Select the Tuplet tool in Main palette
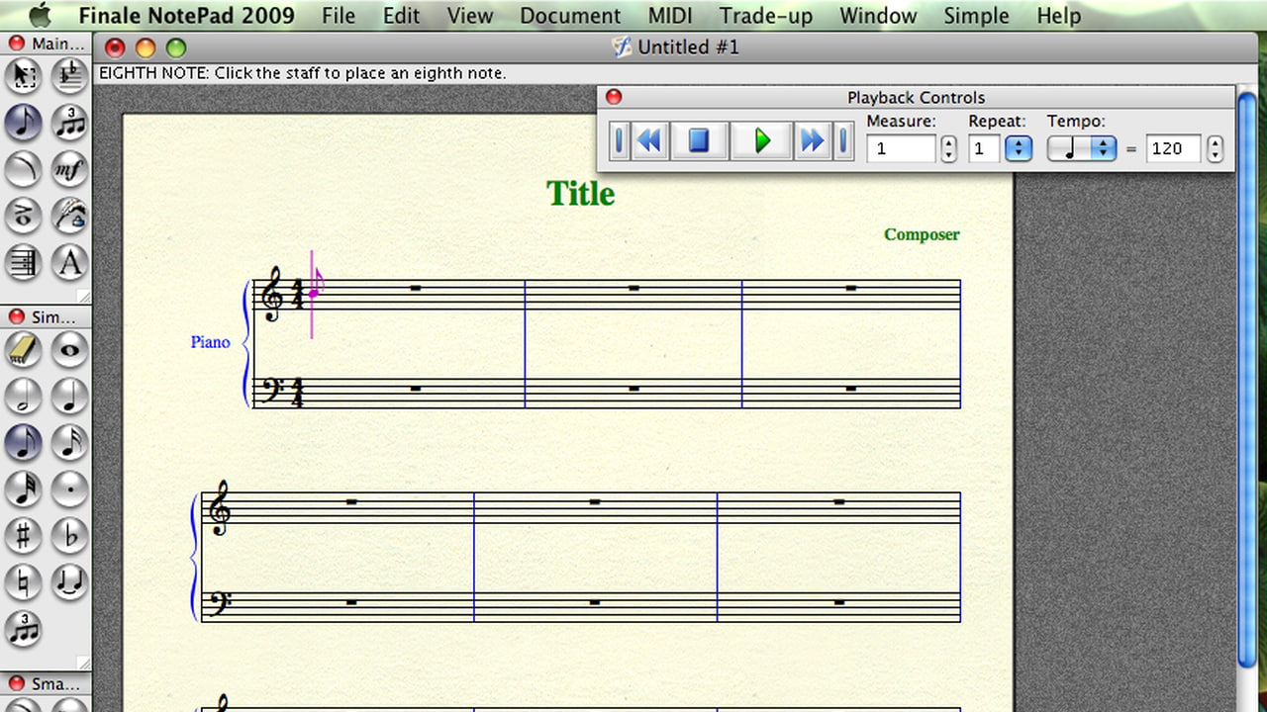Screen dimensions: 1267x712 pos(69,123)
